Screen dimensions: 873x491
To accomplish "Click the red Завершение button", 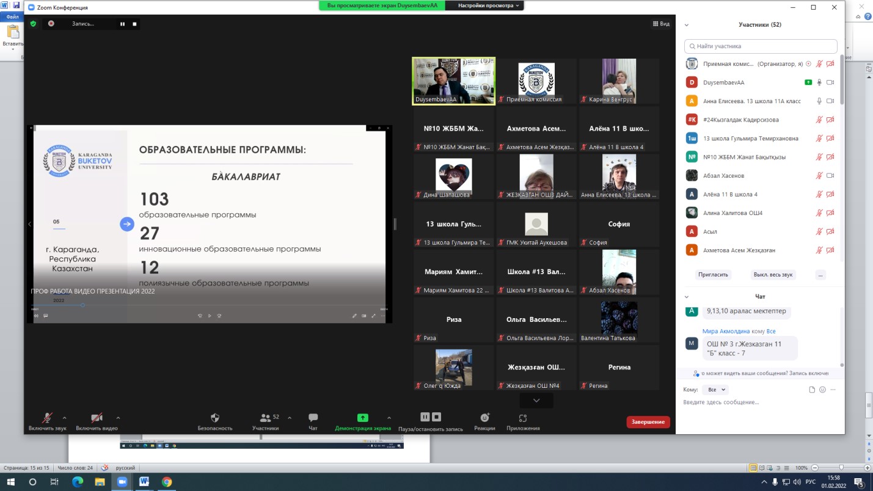I will (648, 422).
